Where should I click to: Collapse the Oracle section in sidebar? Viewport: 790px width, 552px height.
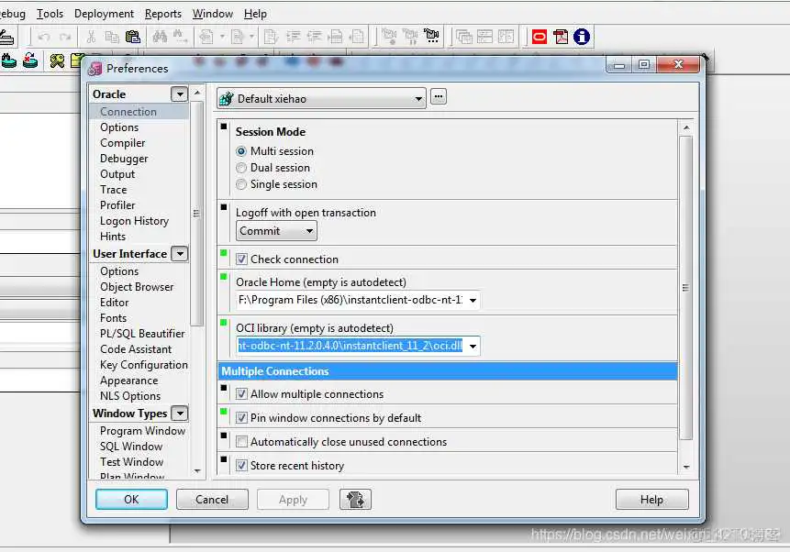point(179,94)
